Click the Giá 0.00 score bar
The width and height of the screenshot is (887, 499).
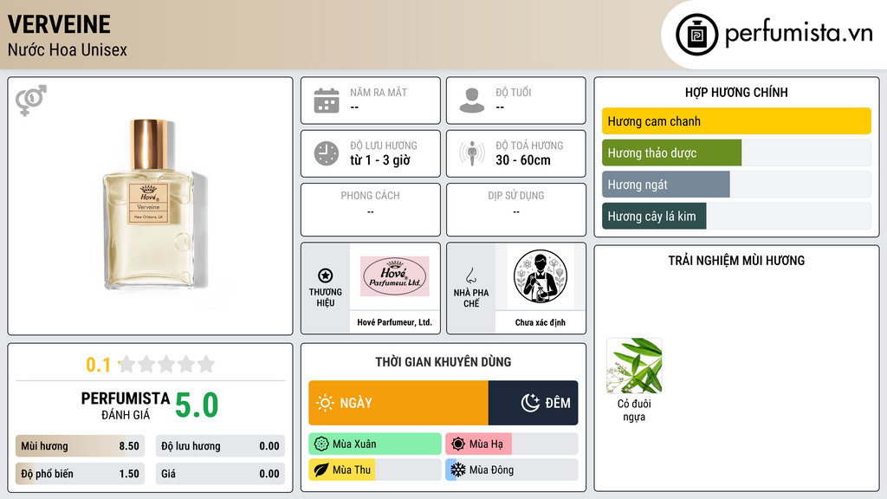[x=220, y=474]
